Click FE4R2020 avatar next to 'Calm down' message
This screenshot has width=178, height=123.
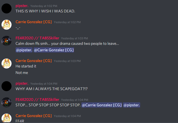pos(7,41)
